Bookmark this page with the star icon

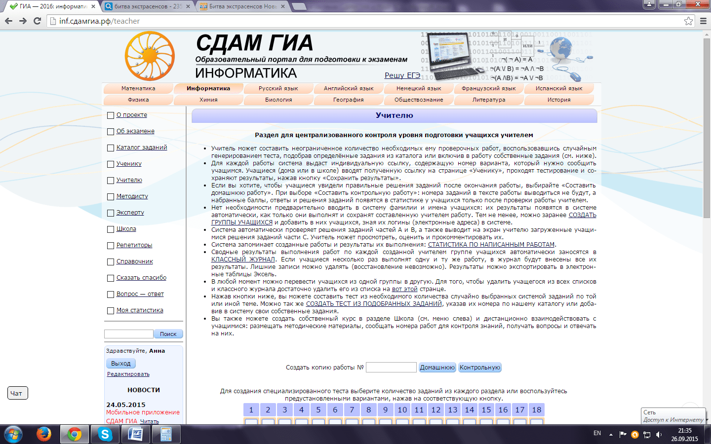click(x=688, y=21)
